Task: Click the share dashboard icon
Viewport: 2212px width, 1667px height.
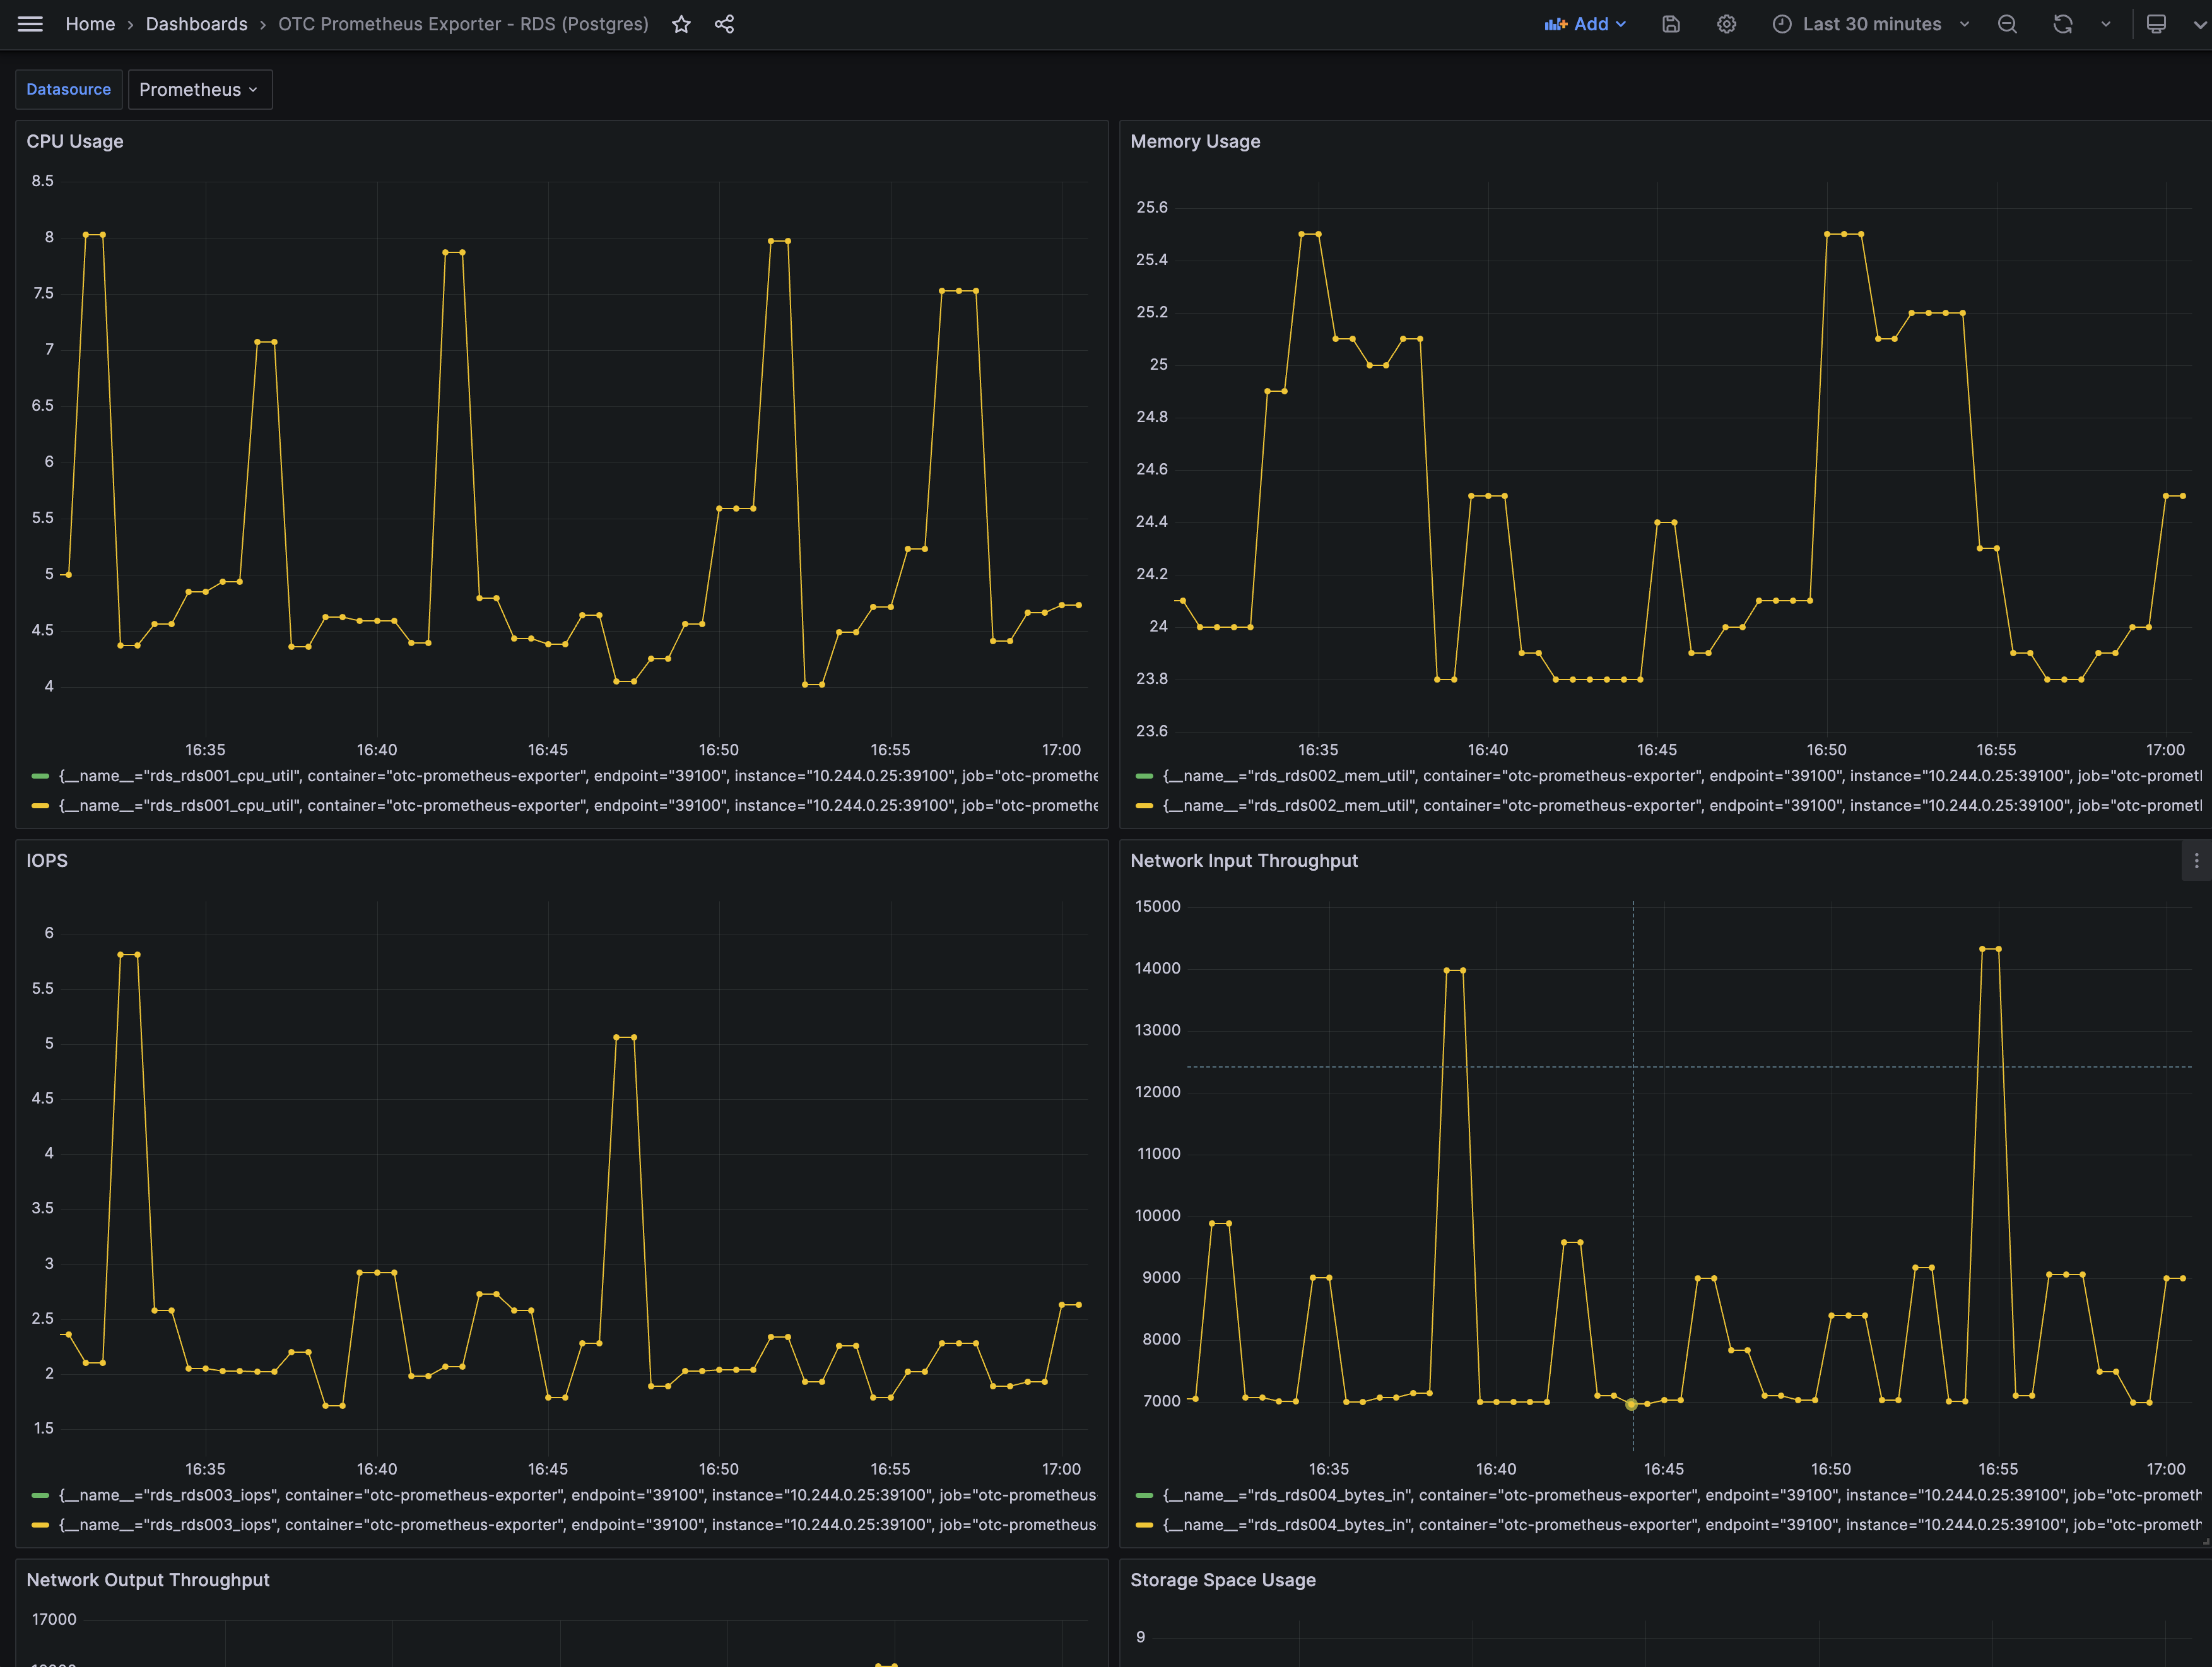Action: [724, 24]
